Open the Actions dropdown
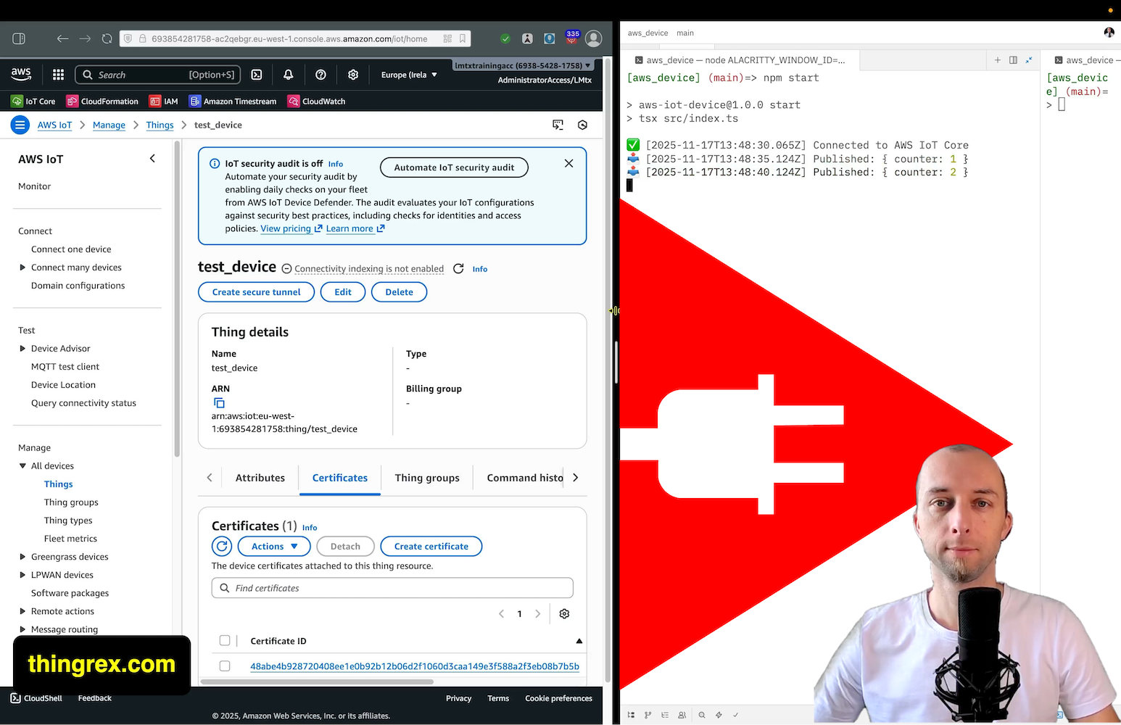 click(x=273, y=546)
